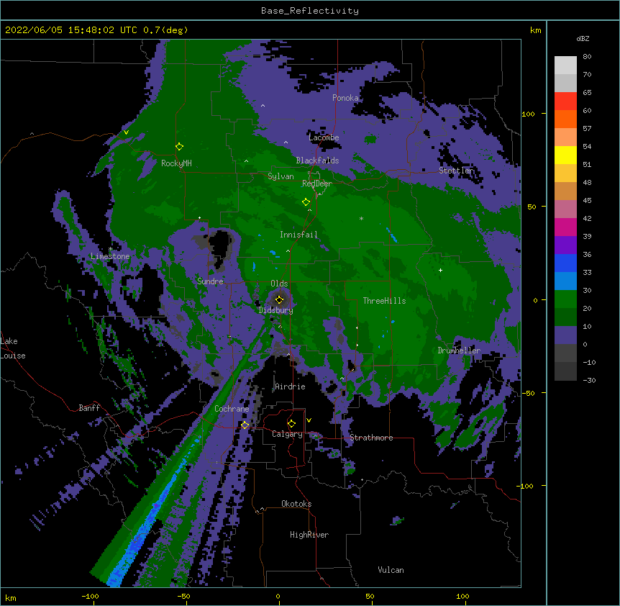Select the yellow V marker east of Calgary
Screen dimensions: 620x606
pos(309,420)
